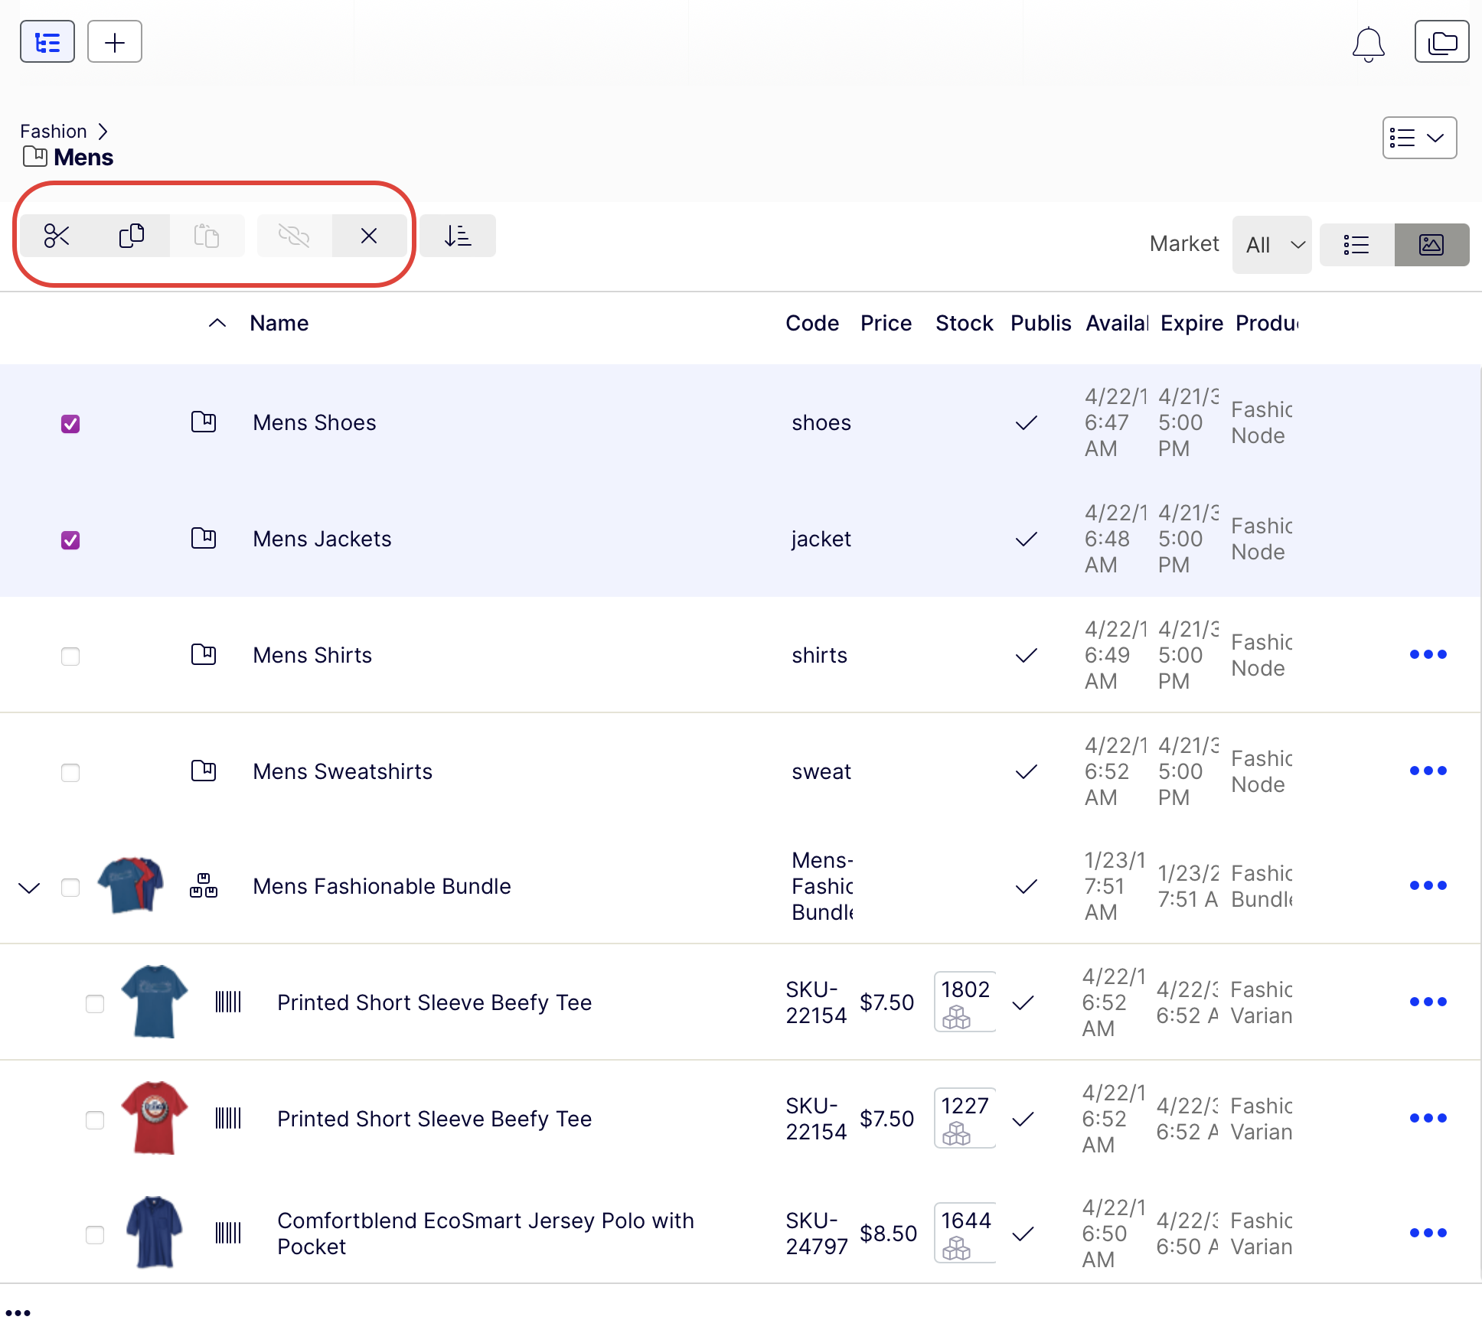Open the list options dropdown near breadcrumb
Image resolution: width=1482 pixels, height=1333 pixels.
1419,138
